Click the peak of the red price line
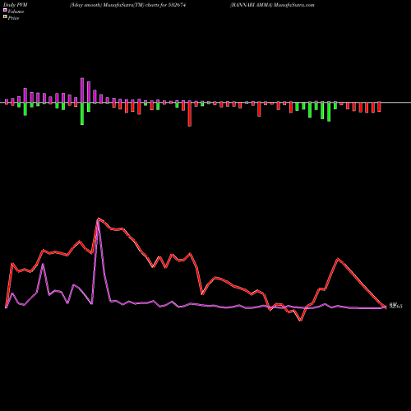The height and width of the screenshot is (411, 411). pos(98,219)
